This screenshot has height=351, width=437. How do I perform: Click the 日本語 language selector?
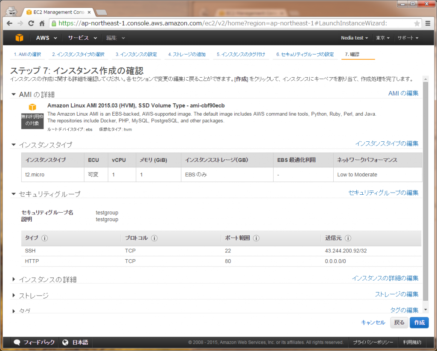coord(75,342)
